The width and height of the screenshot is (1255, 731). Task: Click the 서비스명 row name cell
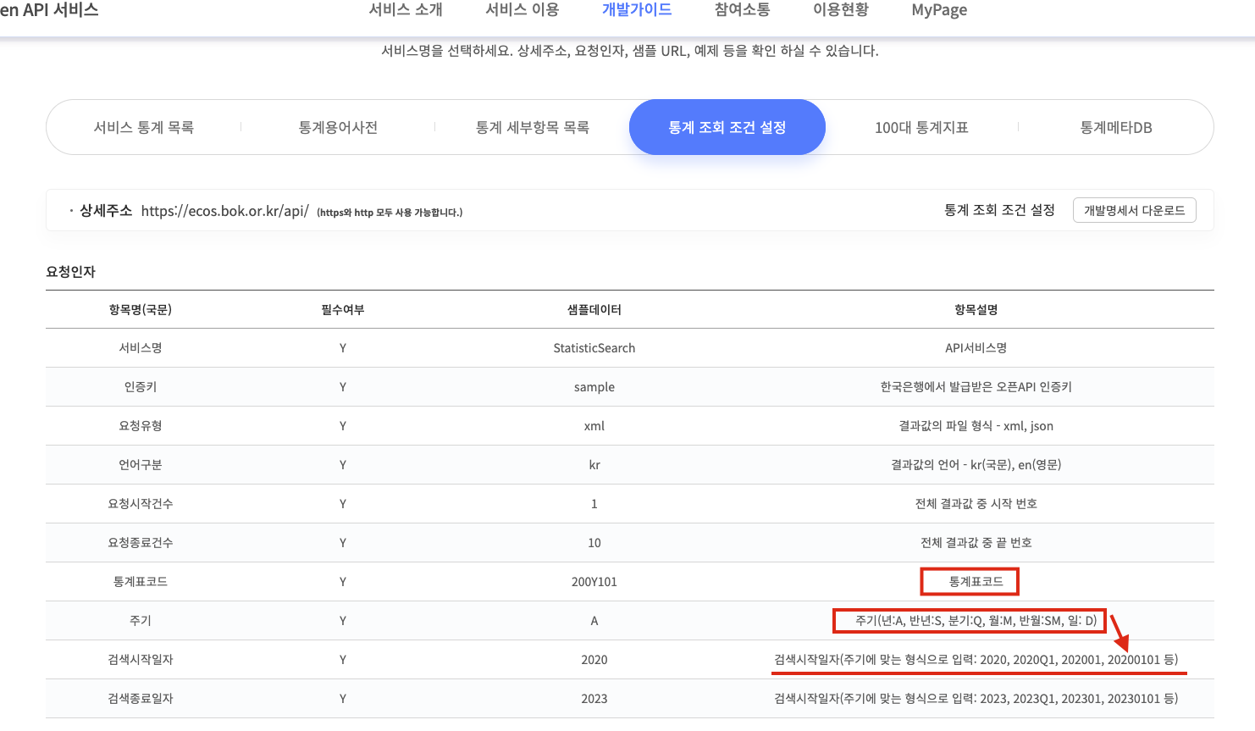click(141, 348)
